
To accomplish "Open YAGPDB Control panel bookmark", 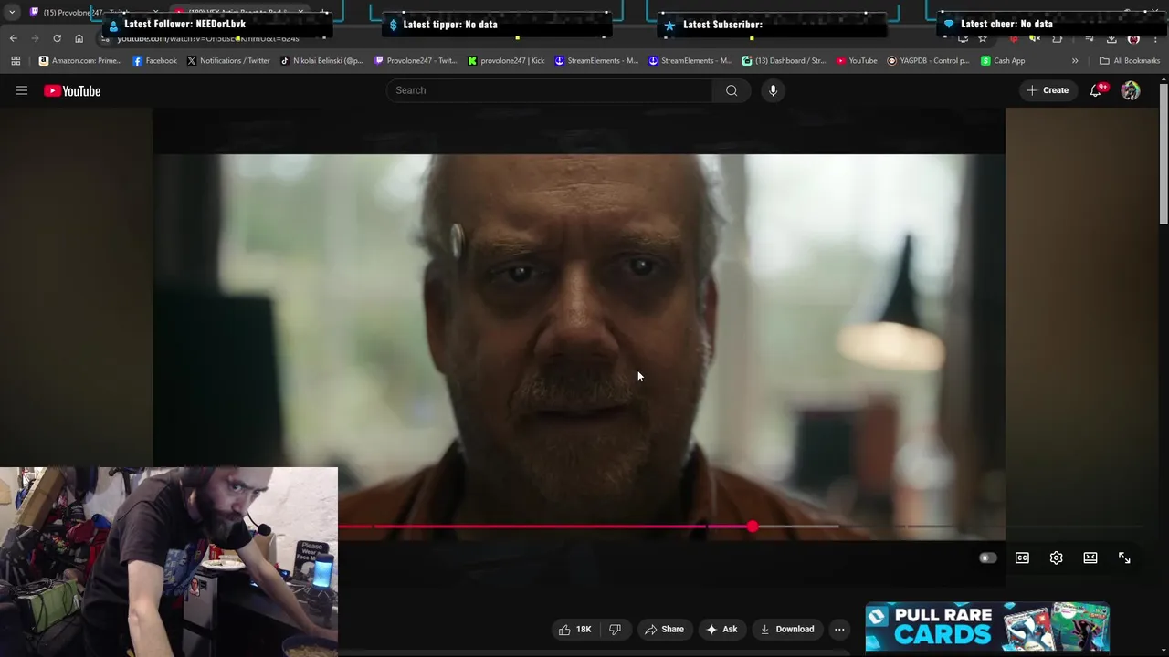I will [928, 60].
